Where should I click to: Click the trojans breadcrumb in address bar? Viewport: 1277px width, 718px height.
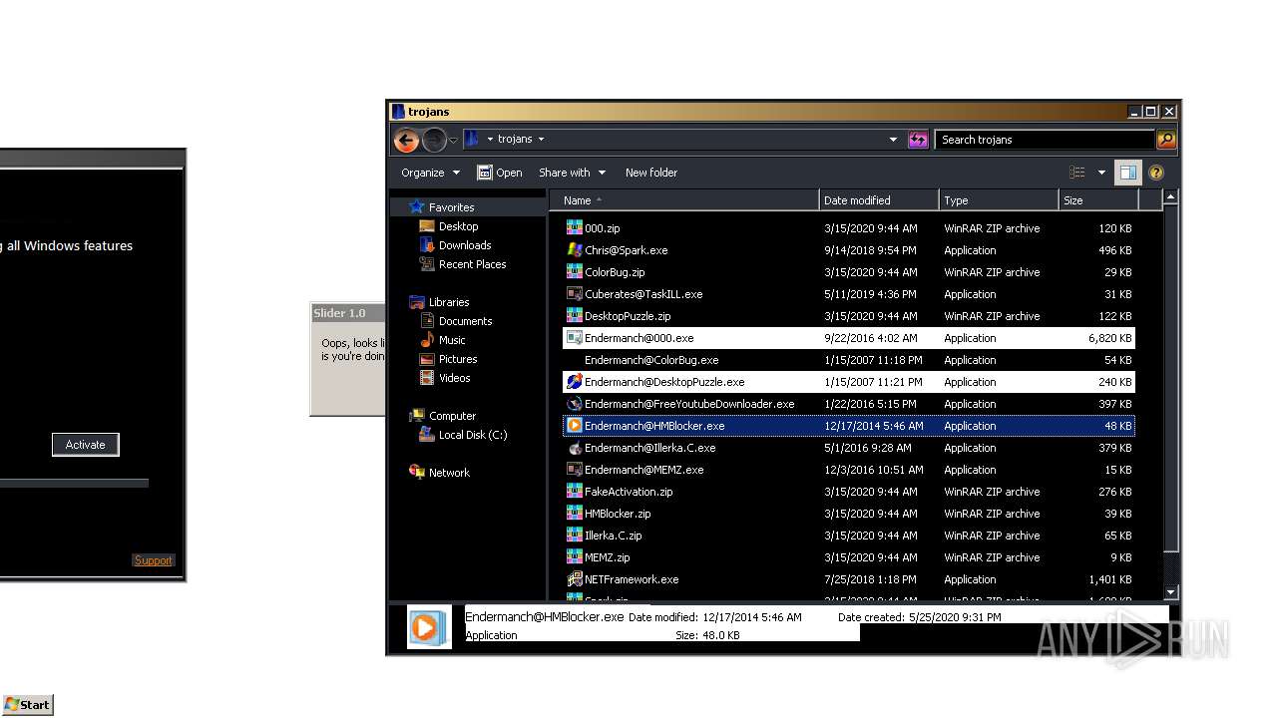515,140
